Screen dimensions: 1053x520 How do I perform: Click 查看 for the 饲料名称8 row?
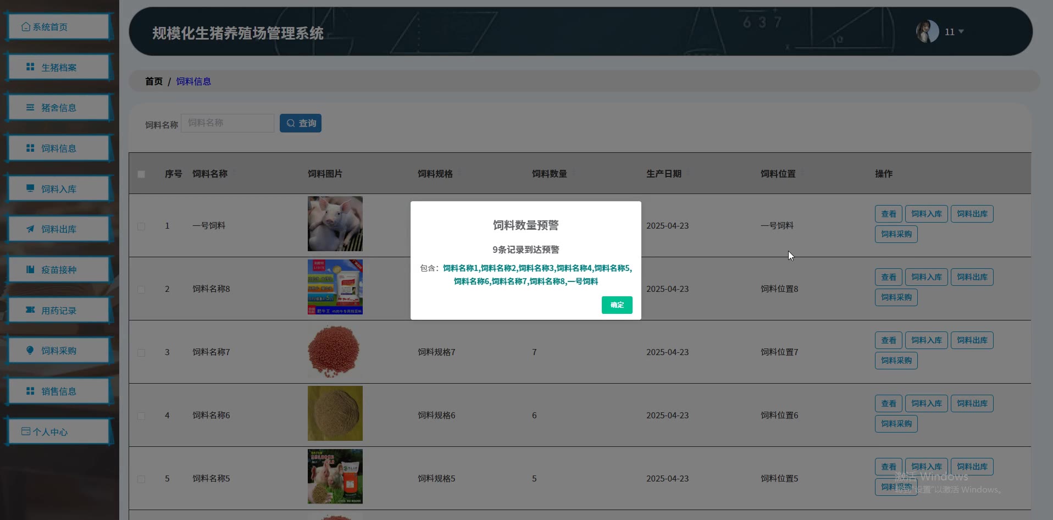click(888, 277)
